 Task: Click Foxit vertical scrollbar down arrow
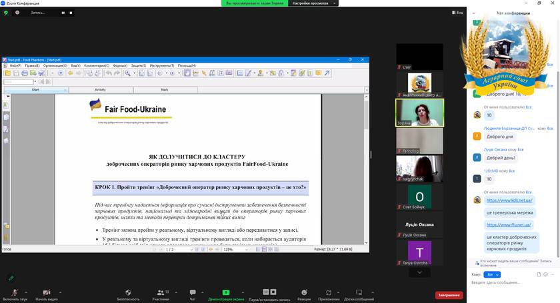click(366, 242)
